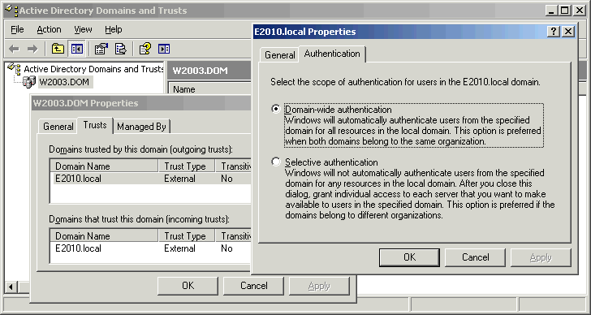Click the Name column header in right pane
Viewport: 591px width, 315px height.
209,89
